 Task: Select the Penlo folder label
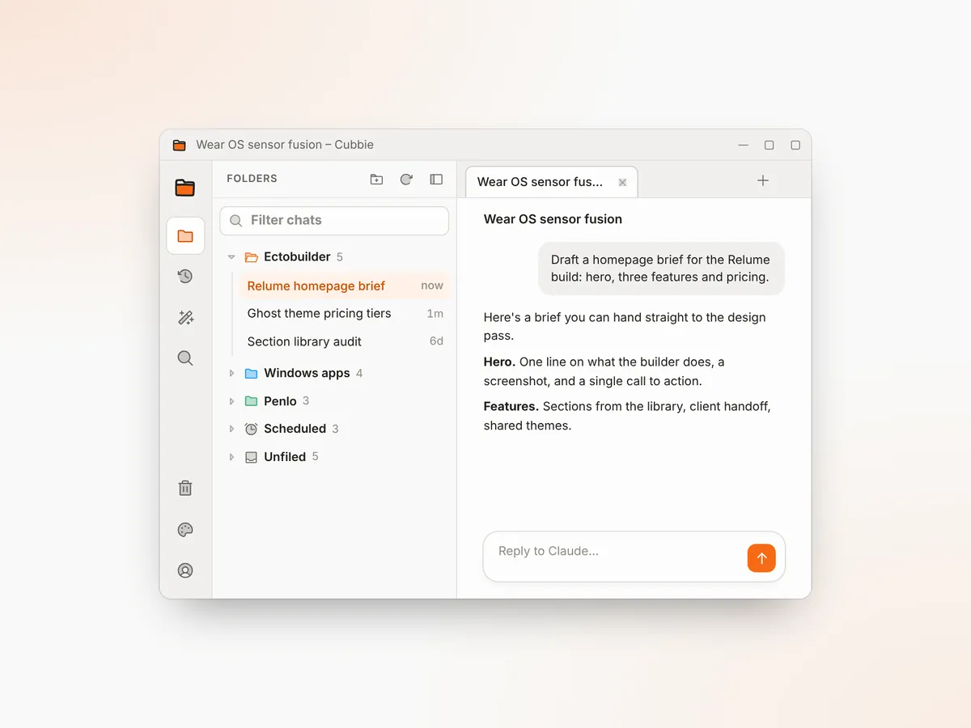pyautogui.click(x=280, y=401)
